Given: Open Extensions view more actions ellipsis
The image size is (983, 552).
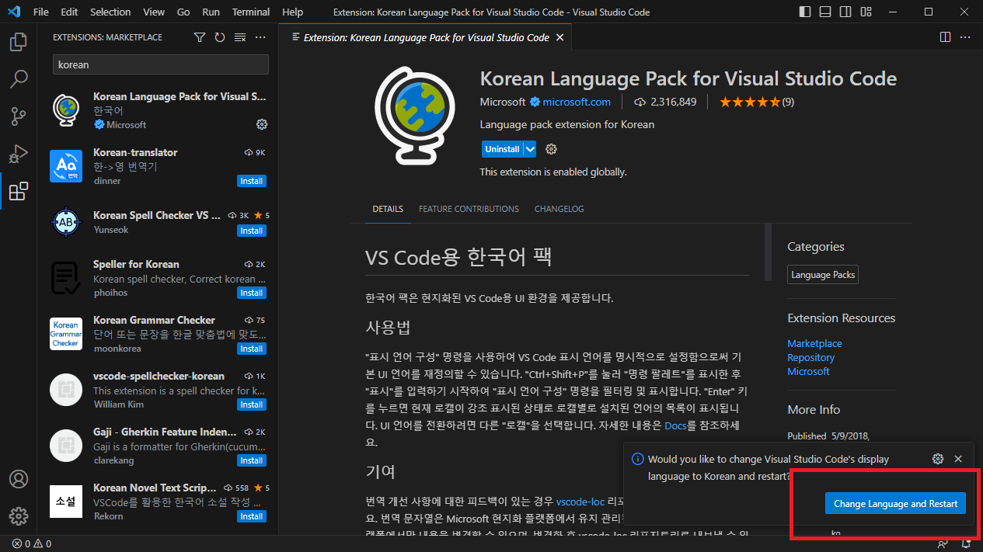Looking at the screenshot, I should pos(260,37).
